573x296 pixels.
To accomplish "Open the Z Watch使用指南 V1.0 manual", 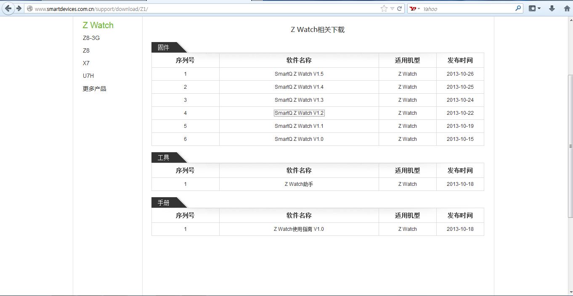I will pos(299,229).
